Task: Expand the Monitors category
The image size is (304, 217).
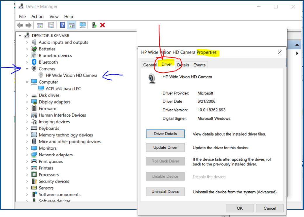Action: [27, 148]
